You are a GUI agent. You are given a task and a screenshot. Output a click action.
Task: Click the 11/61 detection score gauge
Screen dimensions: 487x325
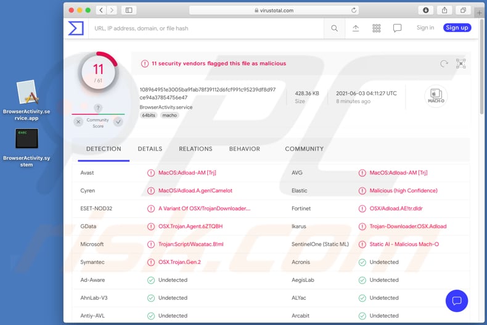click(98, 73)
